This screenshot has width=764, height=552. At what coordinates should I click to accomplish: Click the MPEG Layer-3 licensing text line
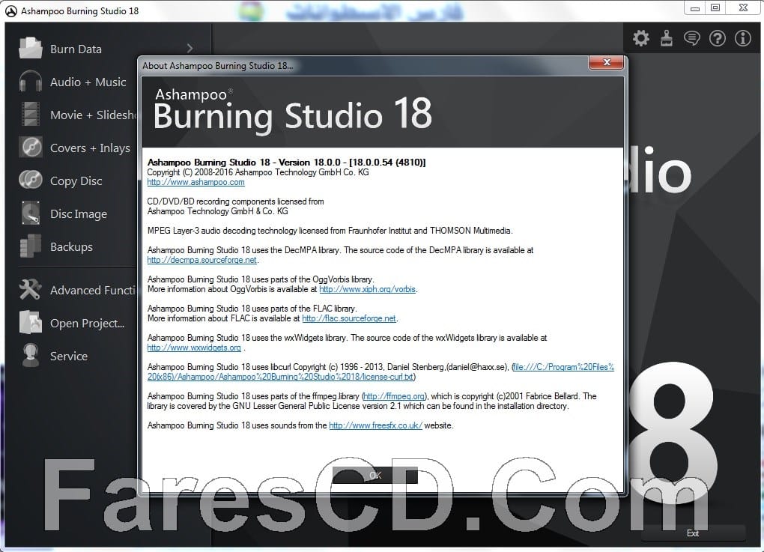[x=330, y=231]
